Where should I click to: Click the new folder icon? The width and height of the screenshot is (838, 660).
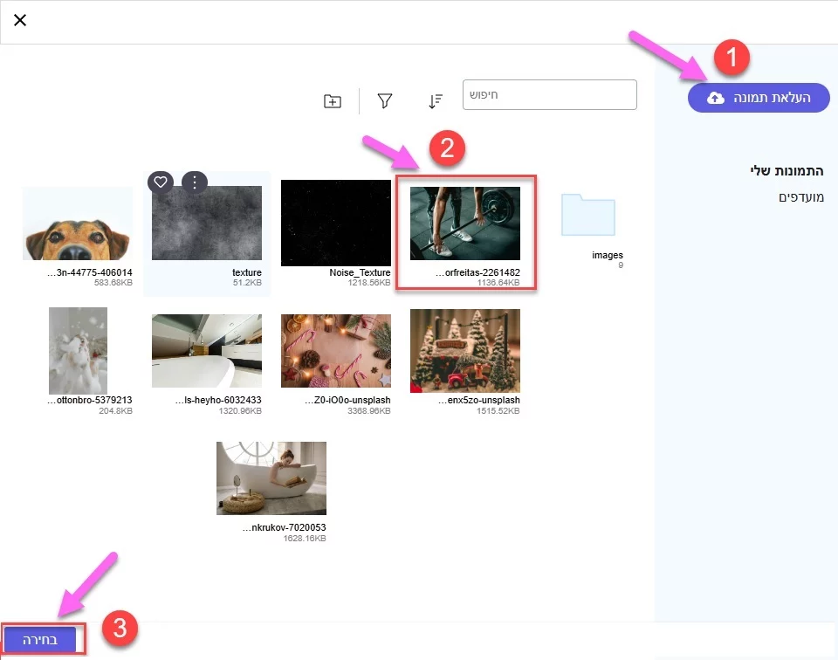(x=333, y=101)
